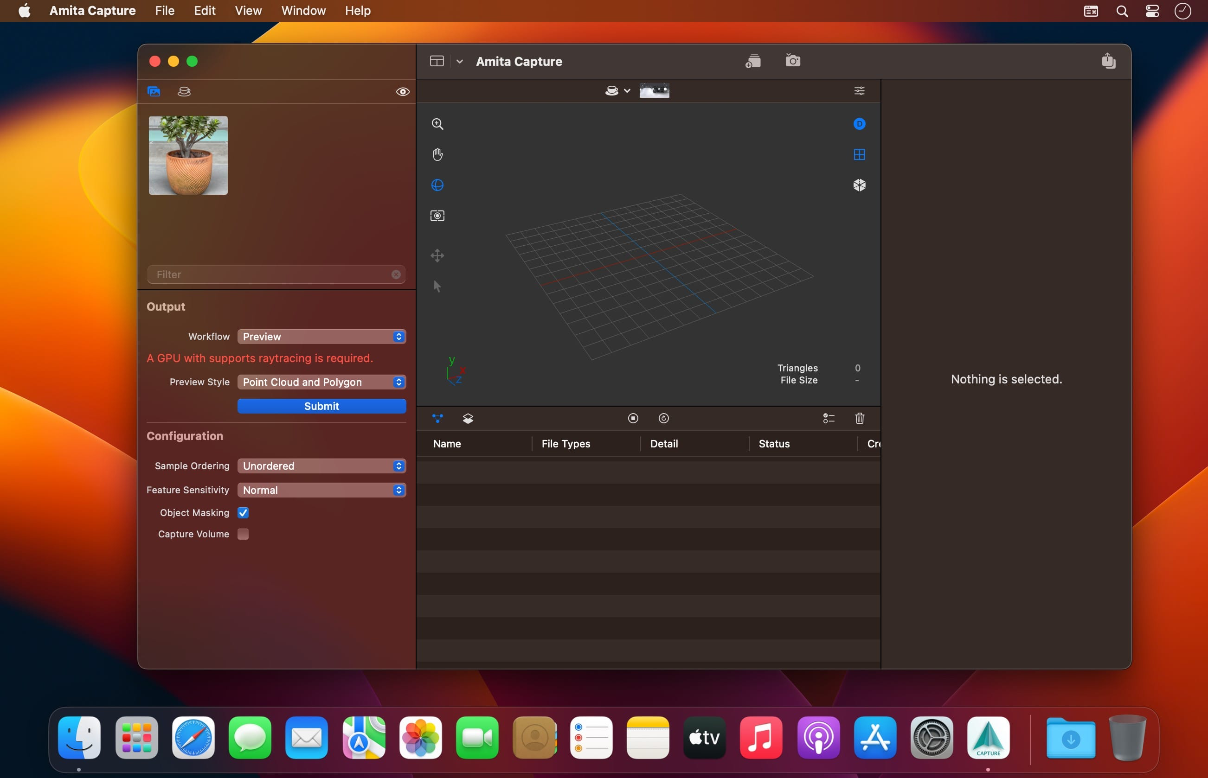Viewport: 1208px width, 778px height.
Task: Enable Capture Volume checkbox
Action: coord(244,533)
